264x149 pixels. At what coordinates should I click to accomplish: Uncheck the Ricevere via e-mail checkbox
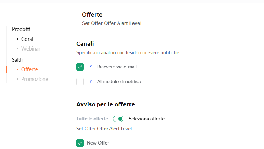point(80,67)
